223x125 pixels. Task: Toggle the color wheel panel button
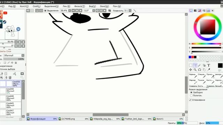coord(191,11)
